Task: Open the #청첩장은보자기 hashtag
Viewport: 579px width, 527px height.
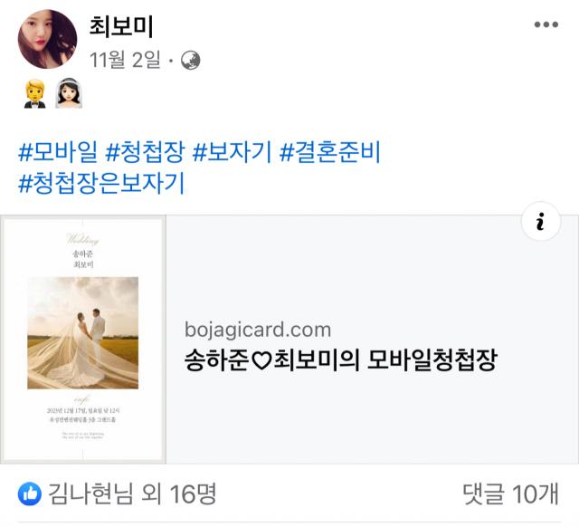Action: pyautogui.click(x=101, y=183)
